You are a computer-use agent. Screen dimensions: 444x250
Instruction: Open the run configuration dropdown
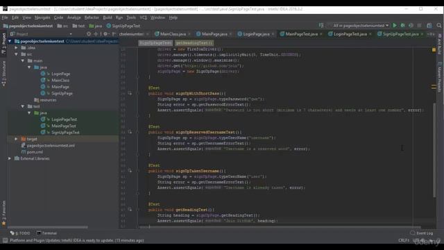point(359,26)
